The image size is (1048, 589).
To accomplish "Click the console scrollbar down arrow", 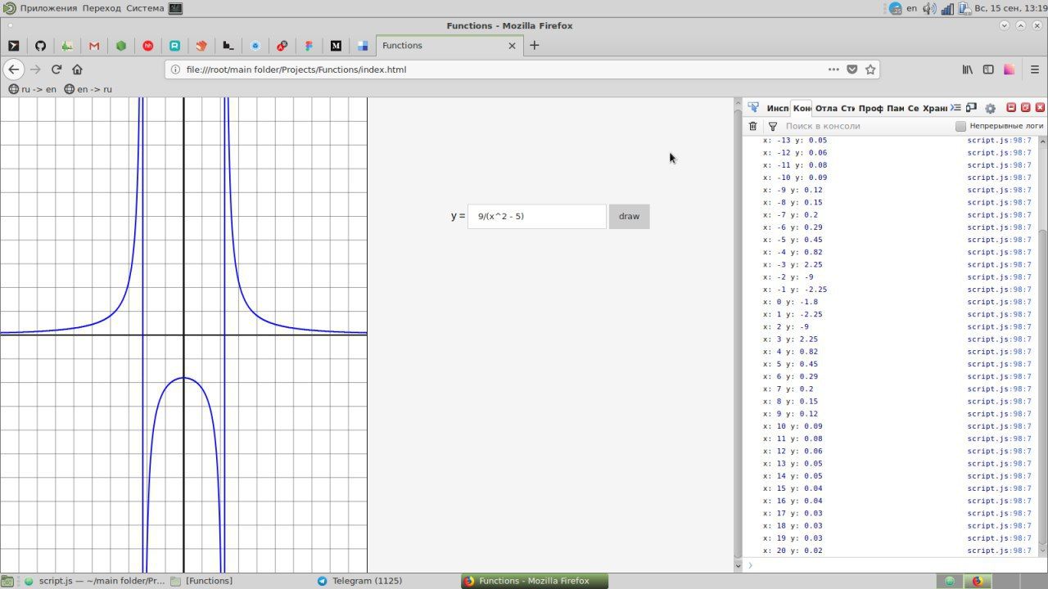I will 1042,552.
